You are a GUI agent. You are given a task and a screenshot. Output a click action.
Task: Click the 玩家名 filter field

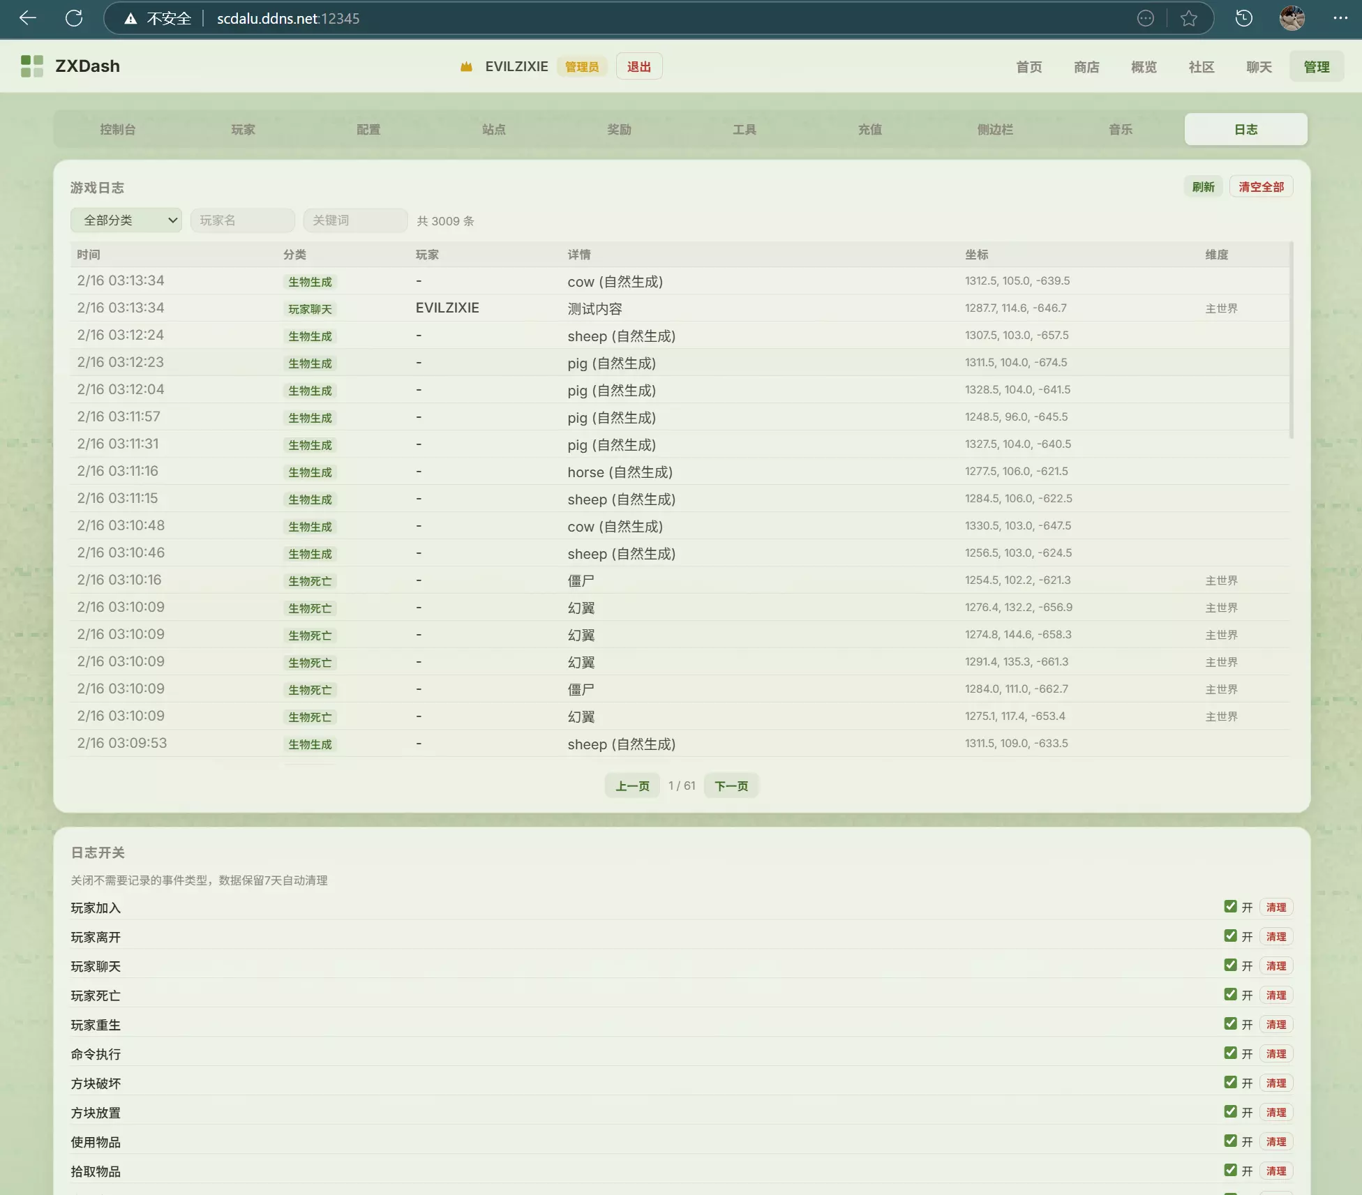click(x=242, y=220)
